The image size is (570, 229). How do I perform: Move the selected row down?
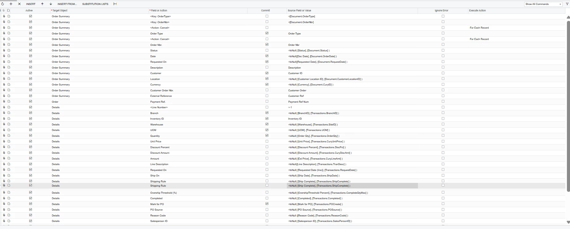coord(51,4)
